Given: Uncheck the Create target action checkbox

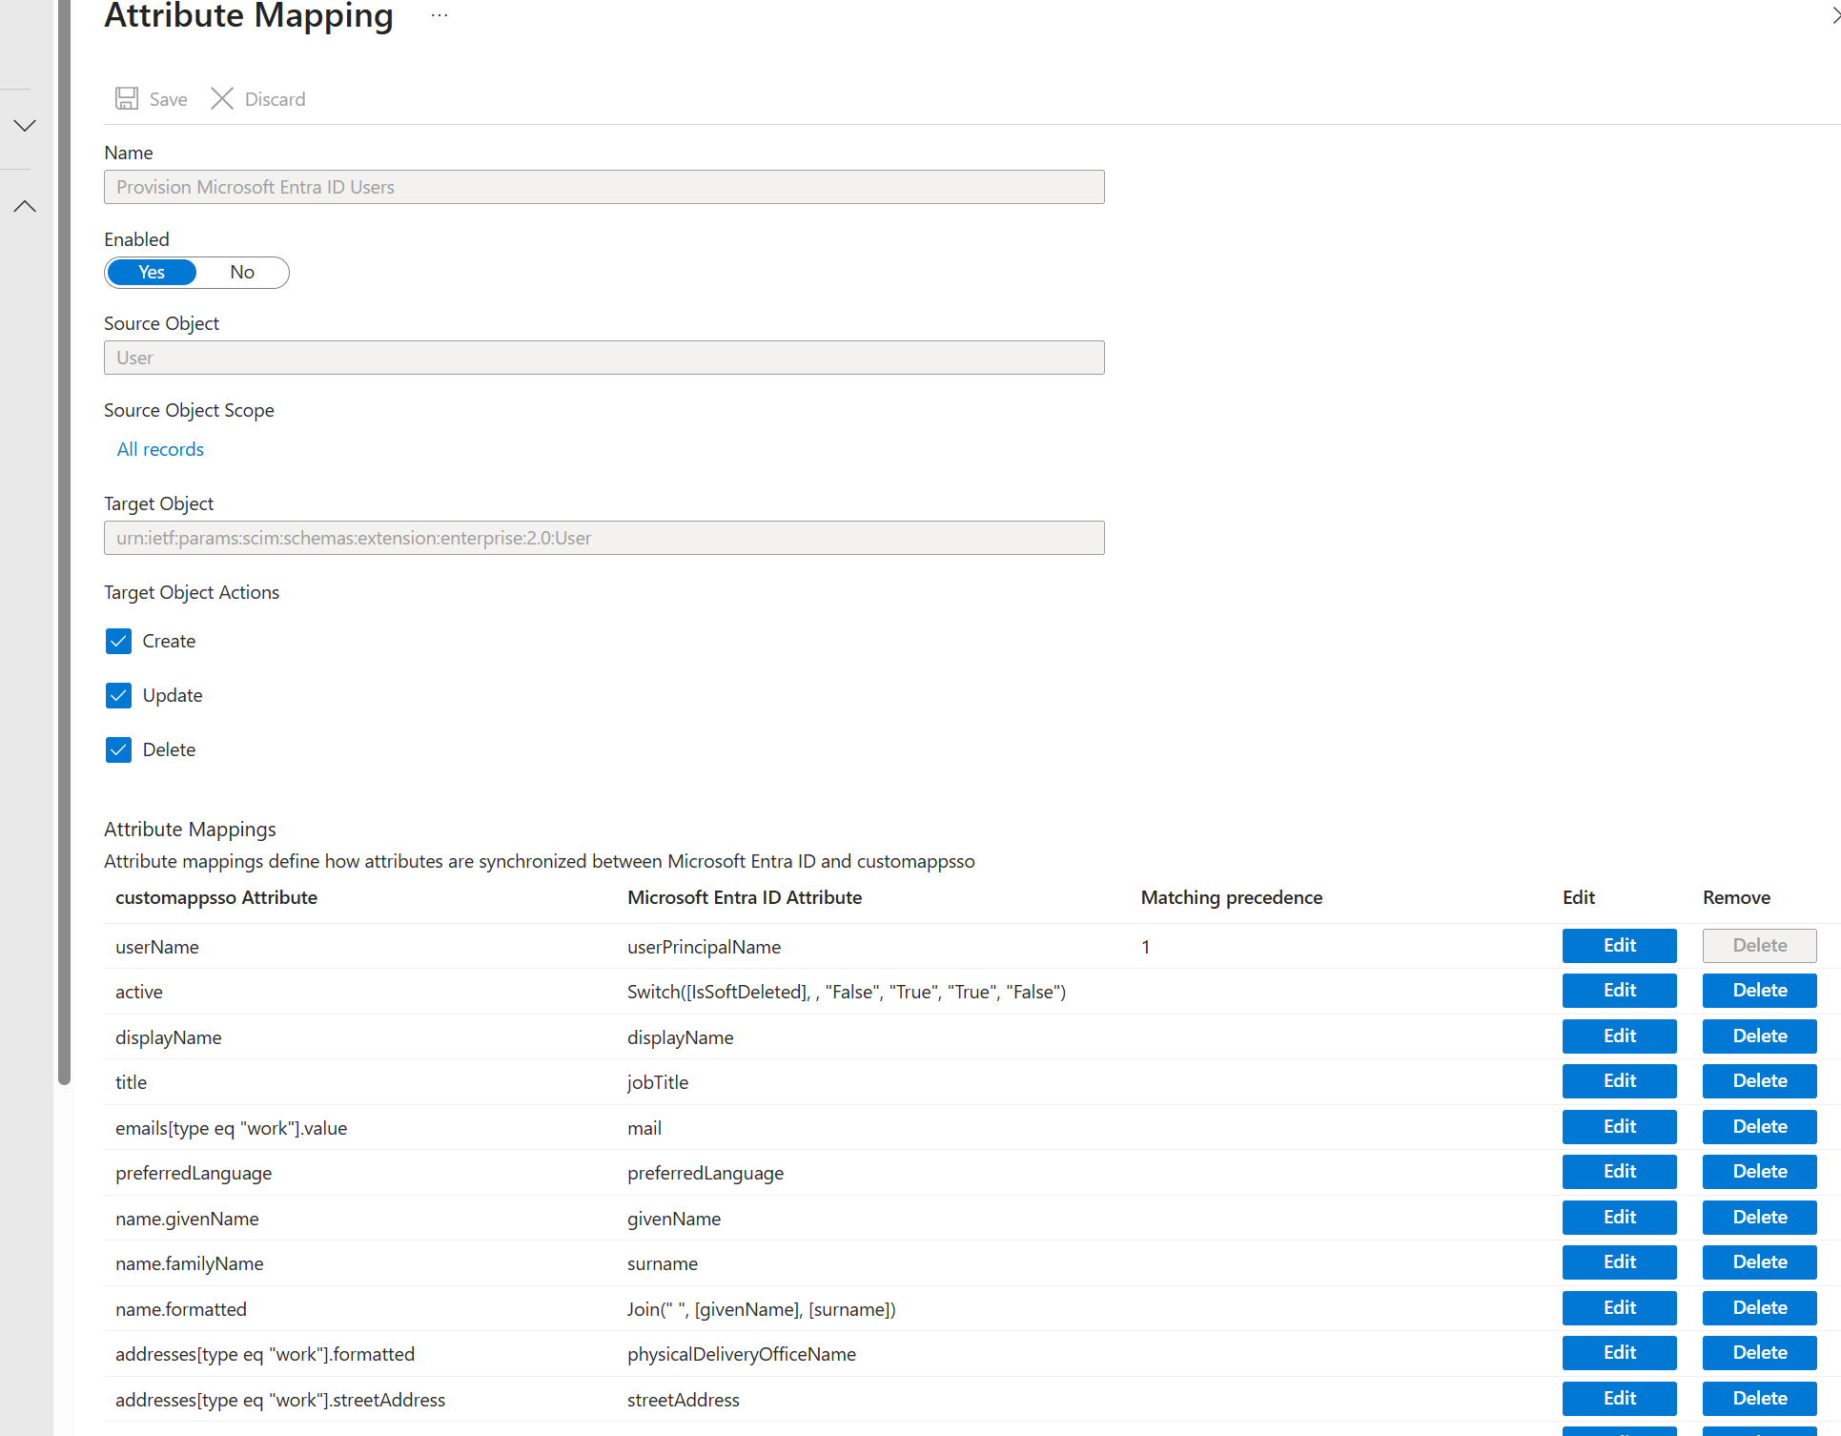Looking at the screenshot, I should coord(118,641).
